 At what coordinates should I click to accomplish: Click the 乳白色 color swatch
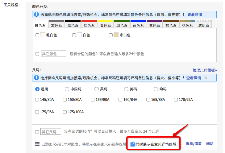[x=43, y=35]
